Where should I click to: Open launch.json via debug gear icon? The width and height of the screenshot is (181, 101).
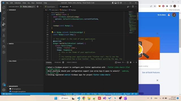(38, 7)
